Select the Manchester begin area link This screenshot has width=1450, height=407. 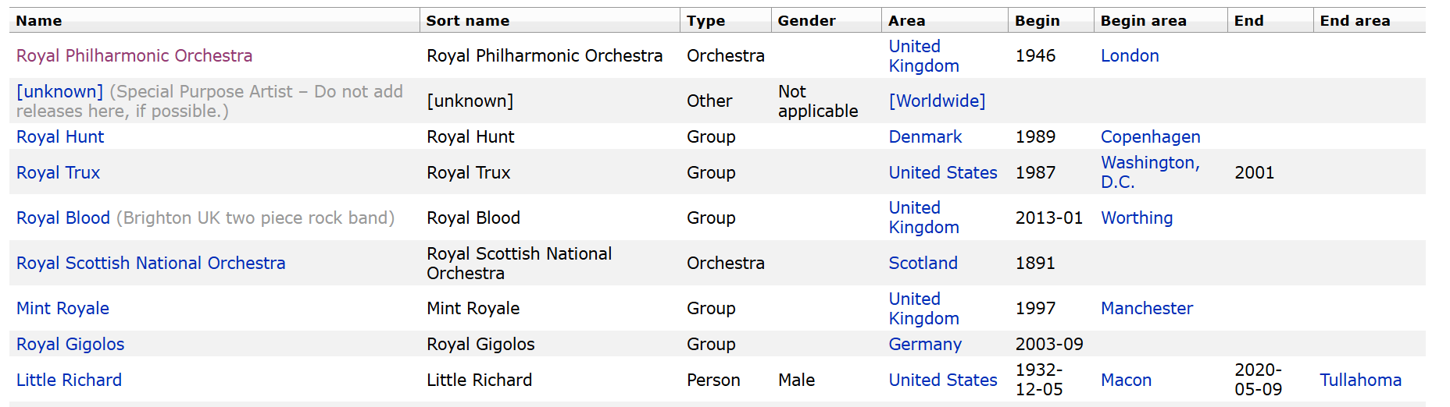pyautogui.click(x=1147, y=309)
